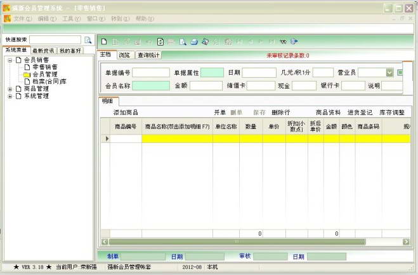Collapse the 会员销售 tree node

click(x=10, y=60)
